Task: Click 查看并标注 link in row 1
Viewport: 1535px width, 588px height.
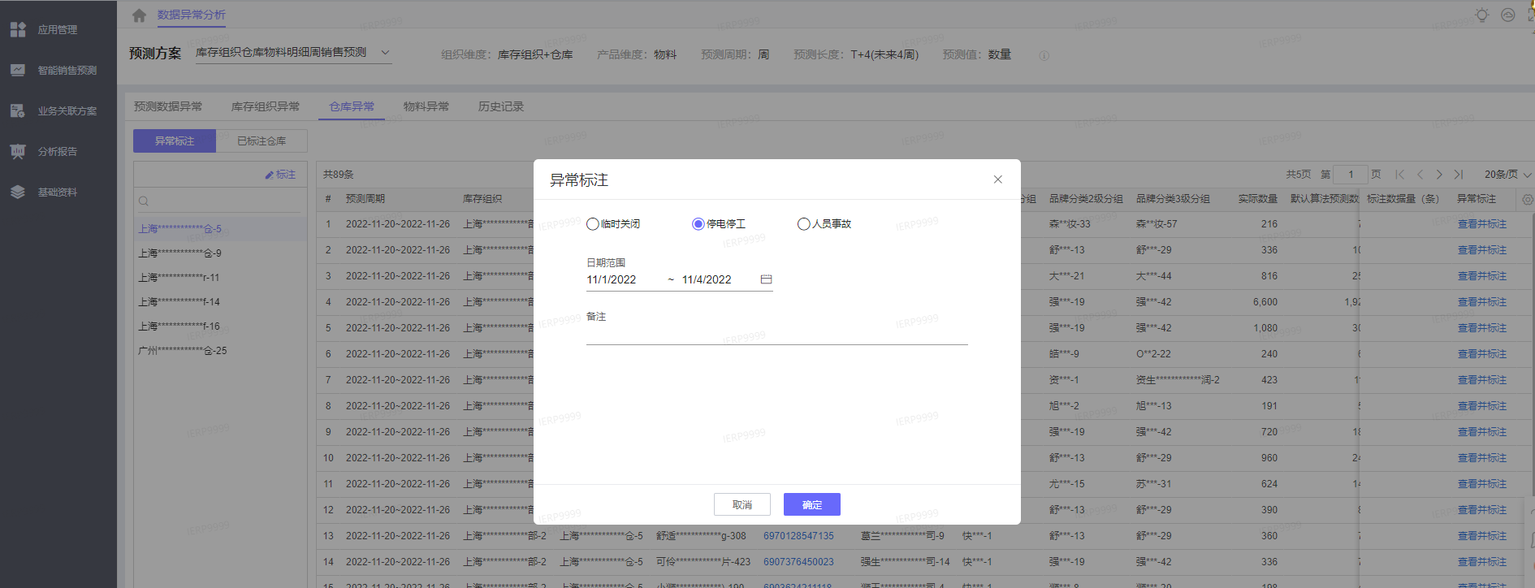Action: (1482, 224)
